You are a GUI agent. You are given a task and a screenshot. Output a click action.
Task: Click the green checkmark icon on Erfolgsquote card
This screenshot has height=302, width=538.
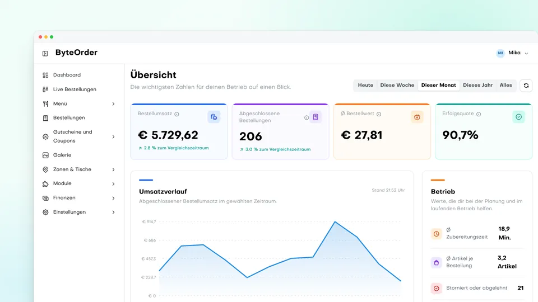coord(518,117)
